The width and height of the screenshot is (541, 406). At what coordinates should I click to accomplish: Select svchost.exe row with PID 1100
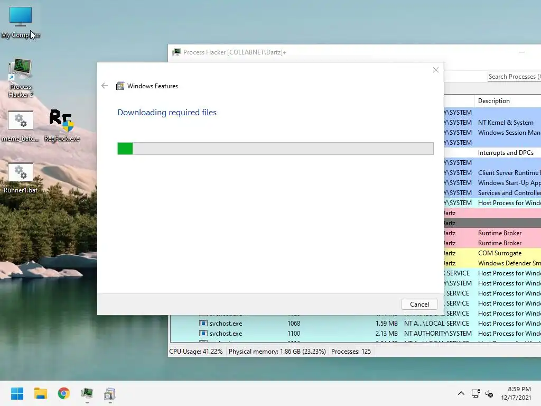point(356,334)
